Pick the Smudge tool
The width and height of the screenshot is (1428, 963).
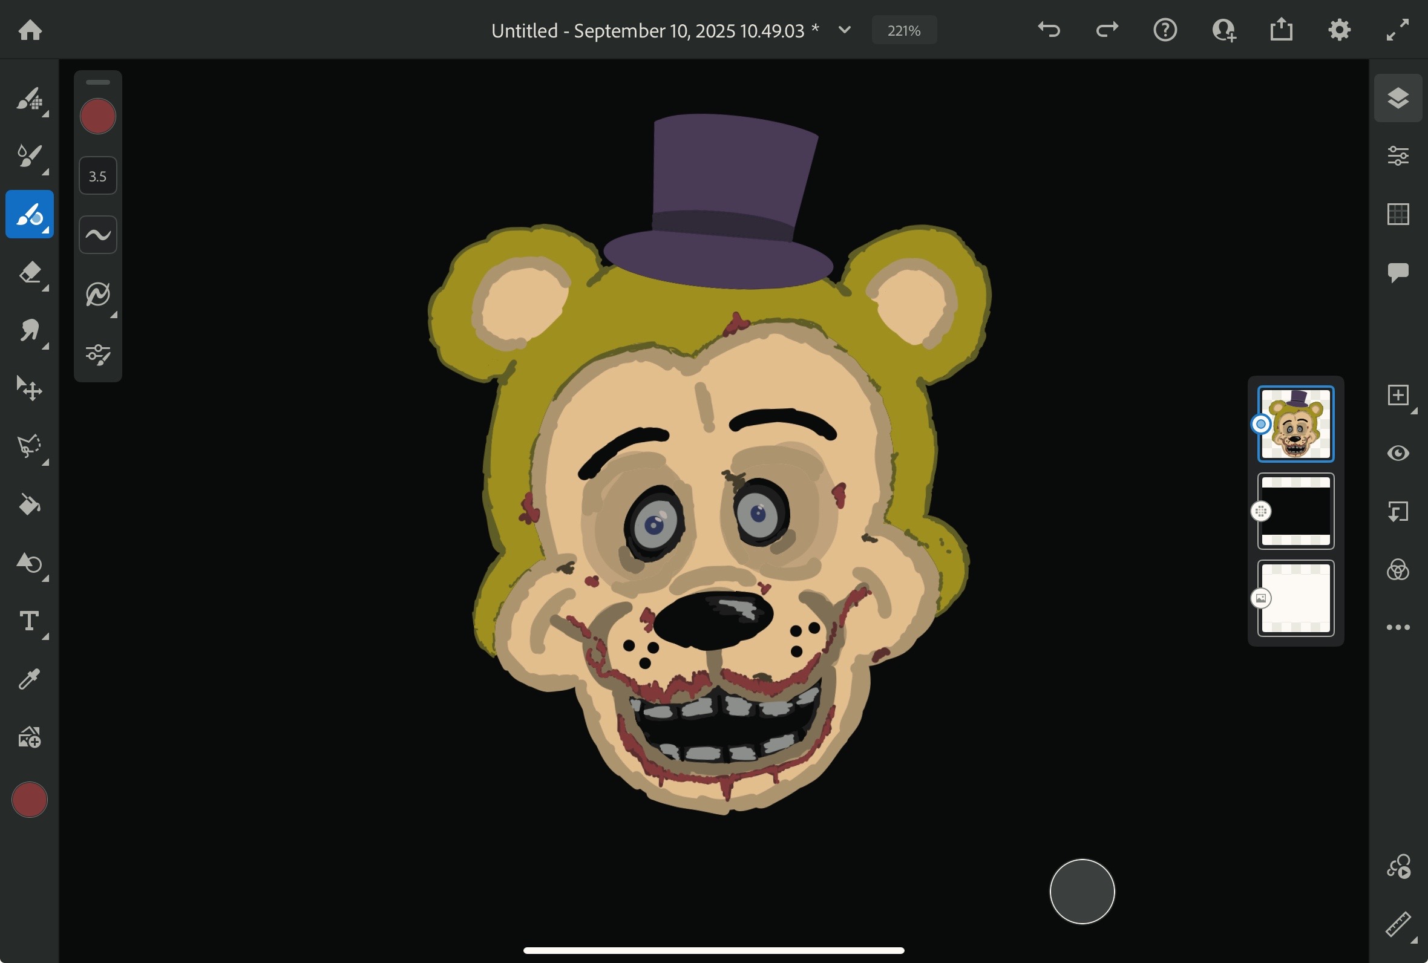[x=30, y=330]
